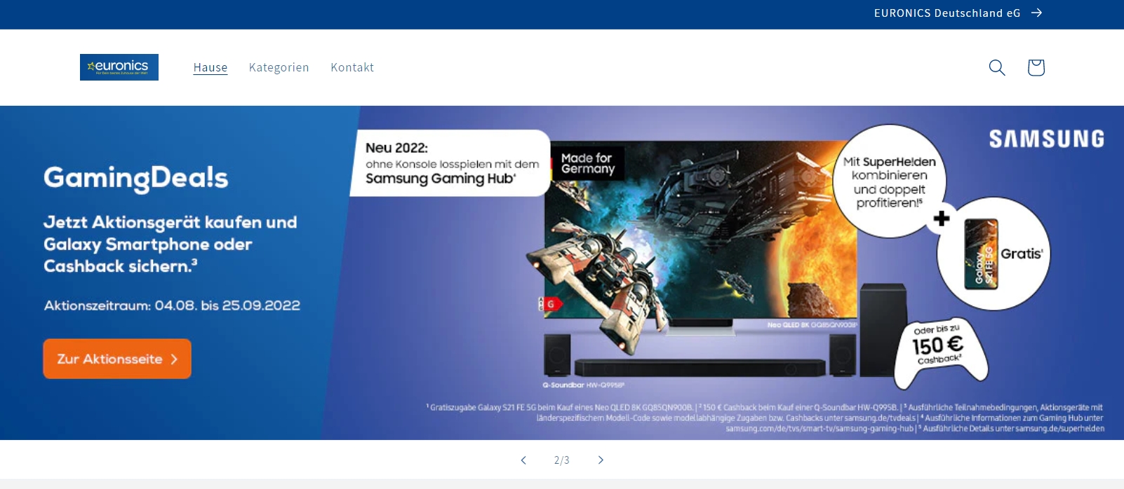Open the Kontakt menu item
The height and width of the screenshot is (489, 1124).
pyautogui.click(x=352, y=67)
